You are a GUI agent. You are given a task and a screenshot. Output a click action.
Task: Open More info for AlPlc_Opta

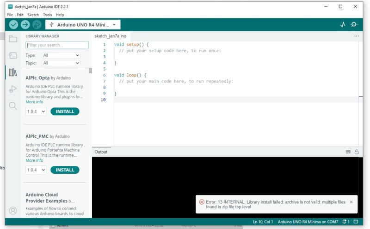[x=34, y=102]
